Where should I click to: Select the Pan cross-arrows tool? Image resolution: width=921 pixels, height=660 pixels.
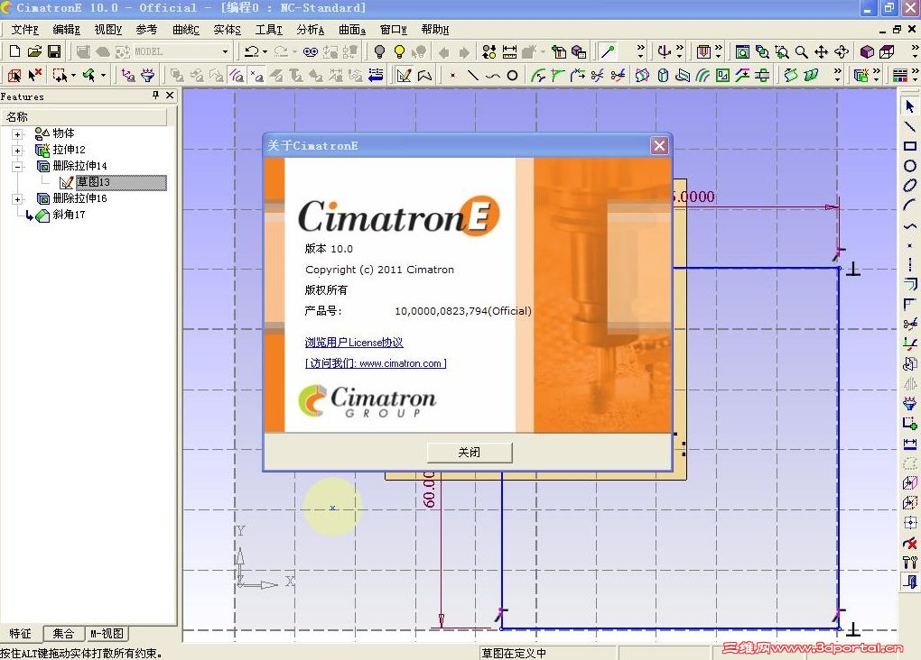(821, 52)
